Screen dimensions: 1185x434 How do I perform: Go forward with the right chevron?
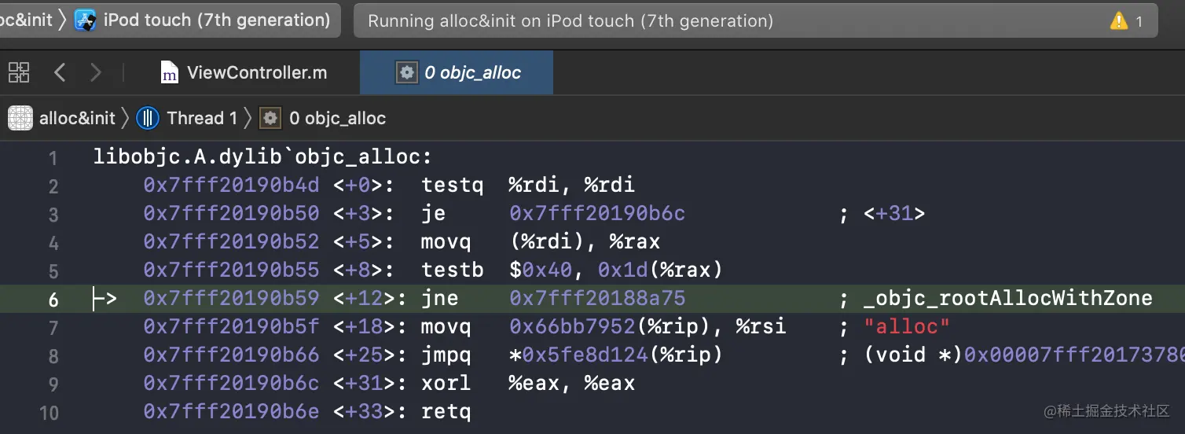tap(96, 73)
